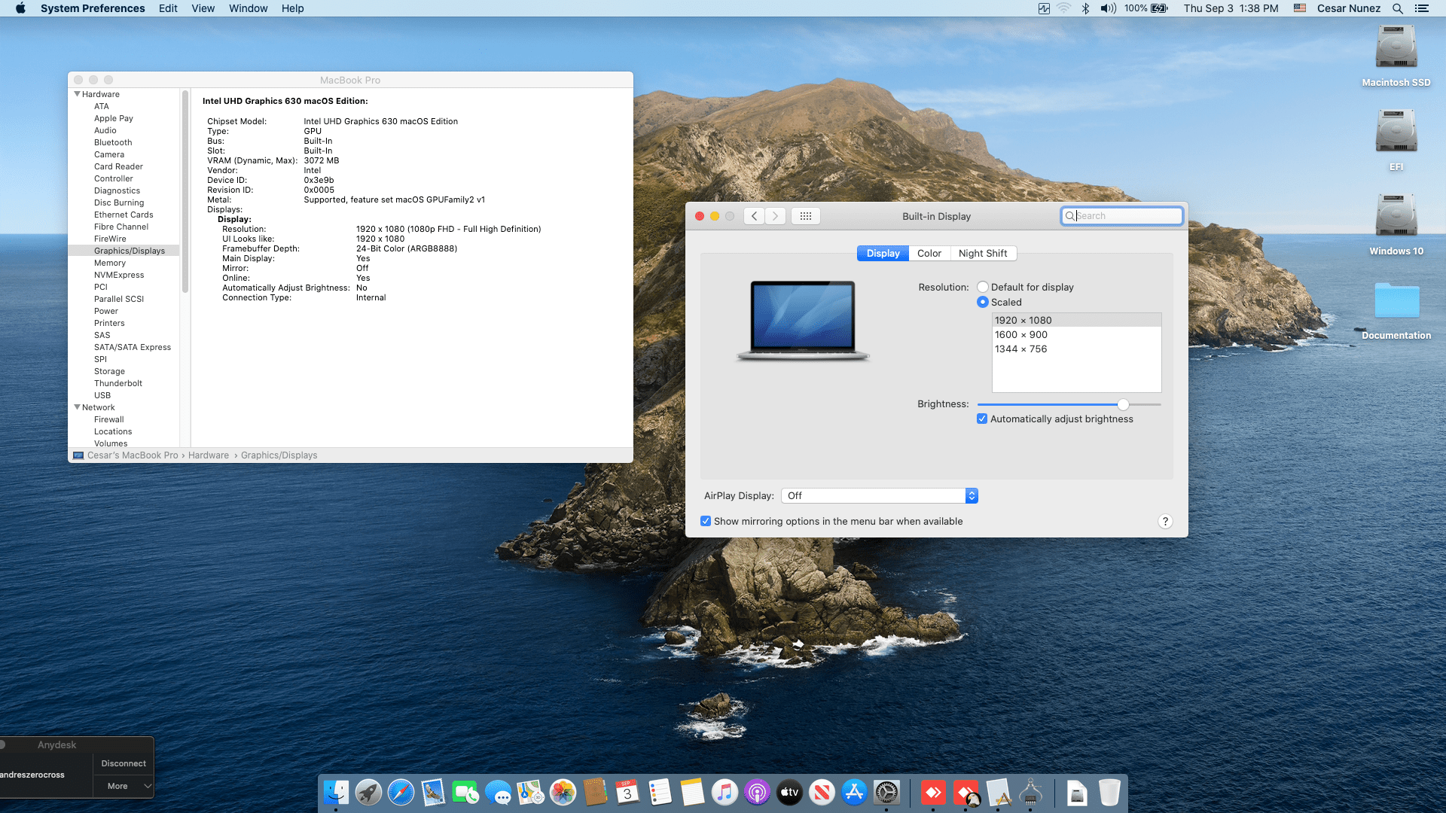Open Calendar from the Dock

[627, 793]
